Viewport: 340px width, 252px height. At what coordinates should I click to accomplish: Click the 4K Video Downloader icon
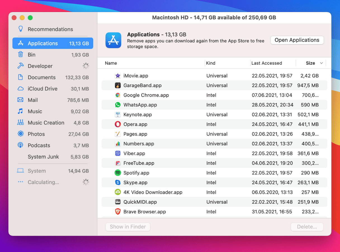[x=118, y=192]
